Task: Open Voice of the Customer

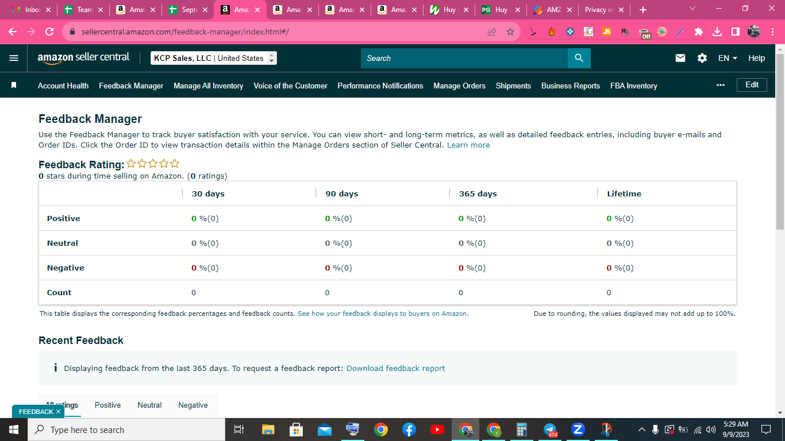Action: [291, 86]
